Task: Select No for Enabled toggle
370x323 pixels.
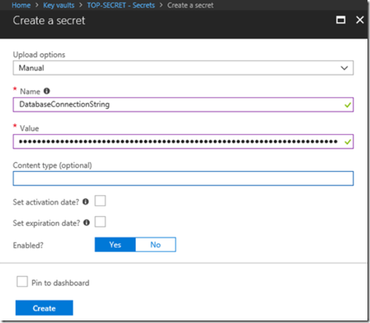Action: (x=156, y=245)
